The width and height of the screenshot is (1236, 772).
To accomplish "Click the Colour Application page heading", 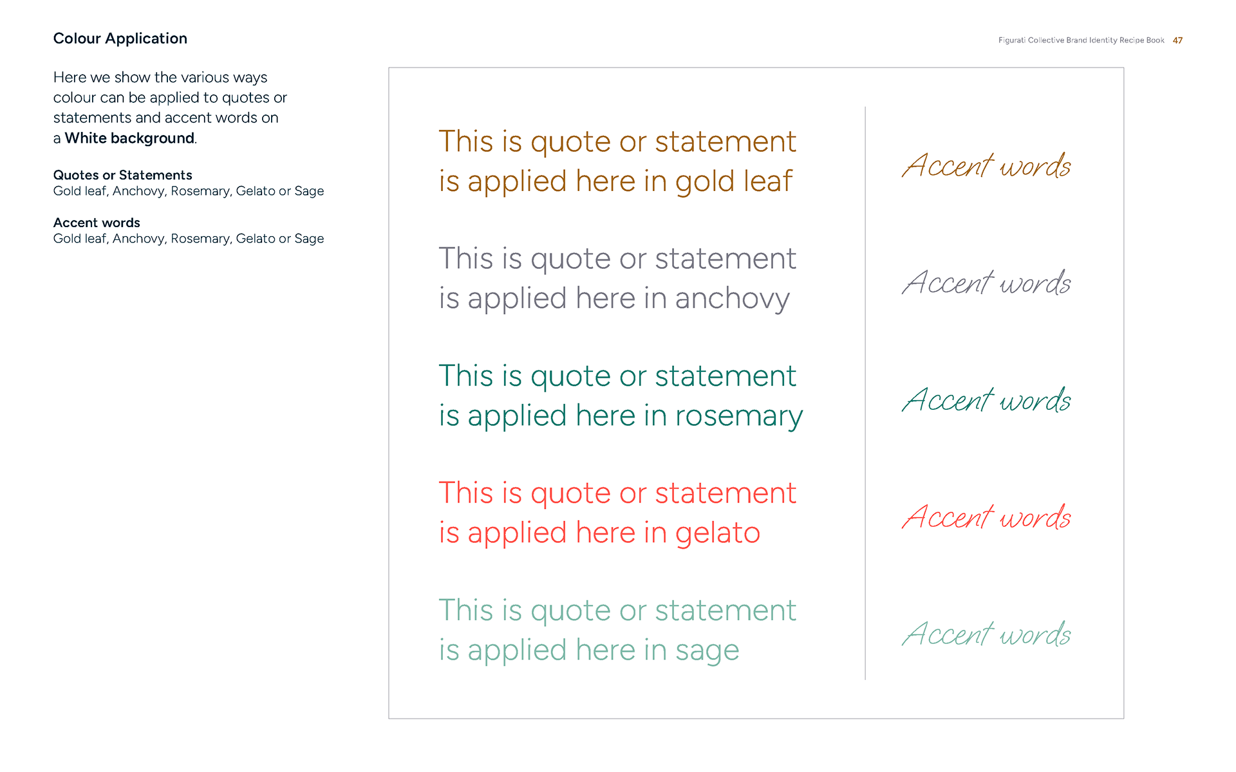I will coord(120,39).
